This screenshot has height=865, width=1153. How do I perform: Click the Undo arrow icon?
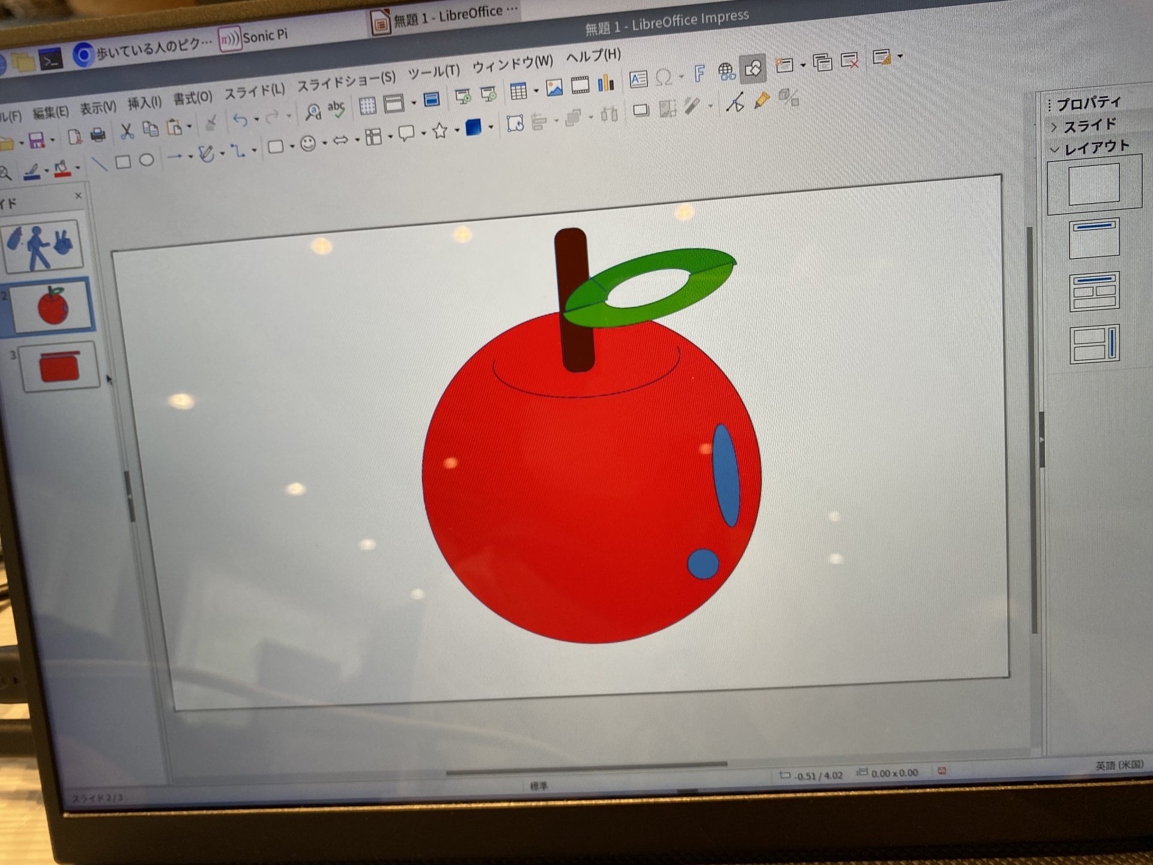point(240,120)
